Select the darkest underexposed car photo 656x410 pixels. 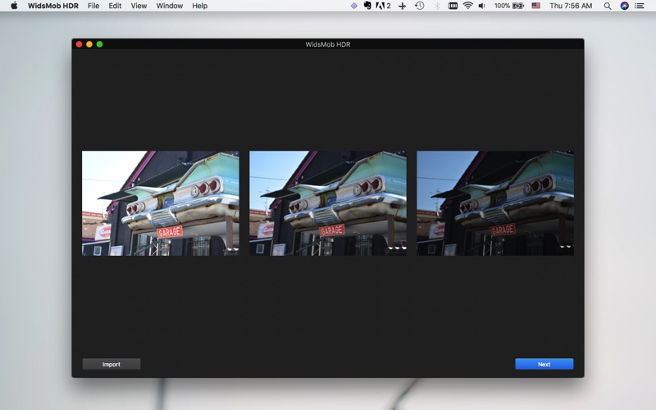495,203
